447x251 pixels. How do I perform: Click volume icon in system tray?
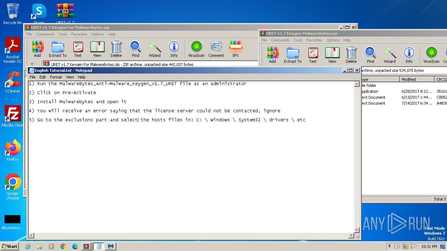pyautogui.click(x=397, y=246)
